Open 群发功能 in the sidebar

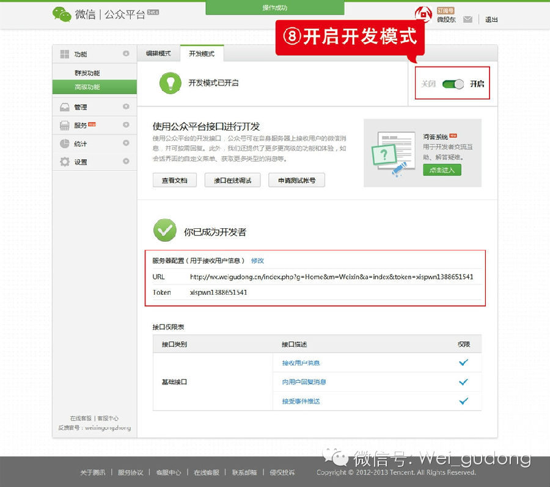point(87,73)
